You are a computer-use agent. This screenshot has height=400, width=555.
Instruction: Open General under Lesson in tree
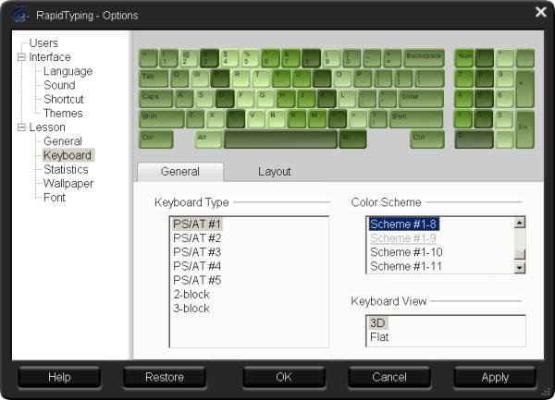pyautogui.click(x=63, y=141)
